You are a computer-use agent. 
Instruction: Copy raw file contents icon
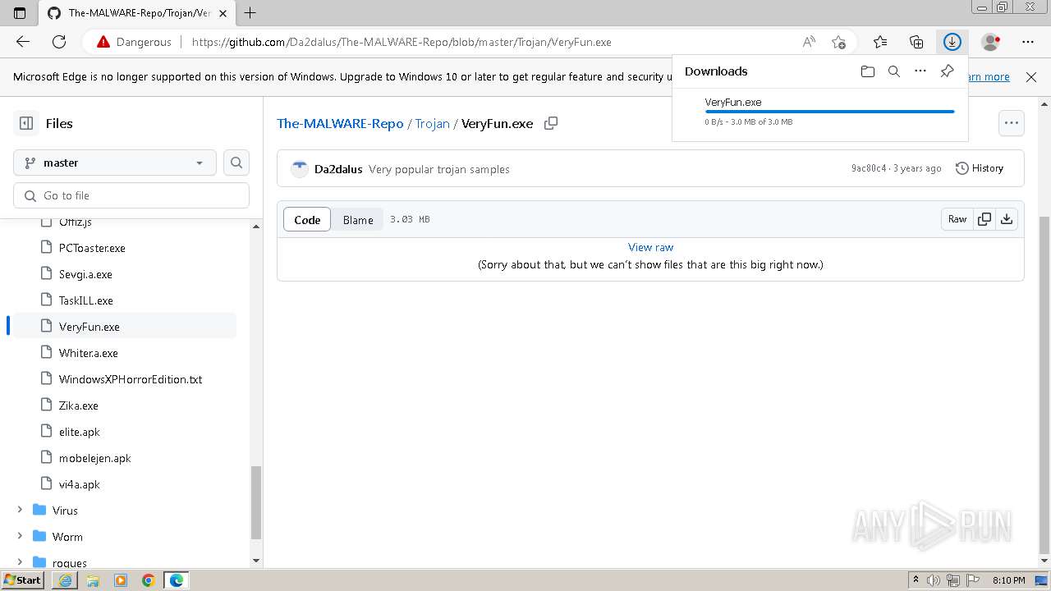coord(984,219)
